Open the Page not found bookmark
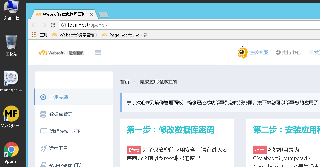The height and width of the screenshot is (167, 320). (124, 35)
